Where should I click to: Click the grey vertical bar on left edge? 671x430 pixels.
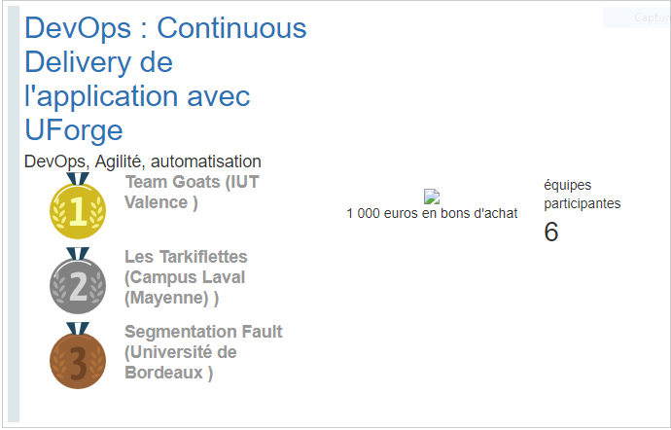tap(14, 214)
